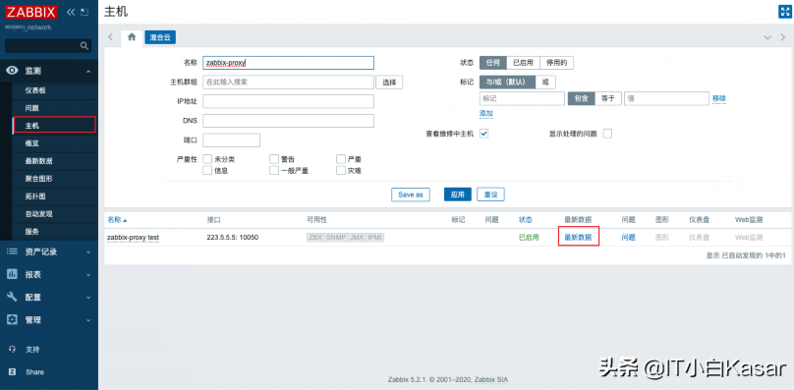Click the 移除 tag link
The height and width of the screenshot is (390, 794).
(x=719, y=99)
